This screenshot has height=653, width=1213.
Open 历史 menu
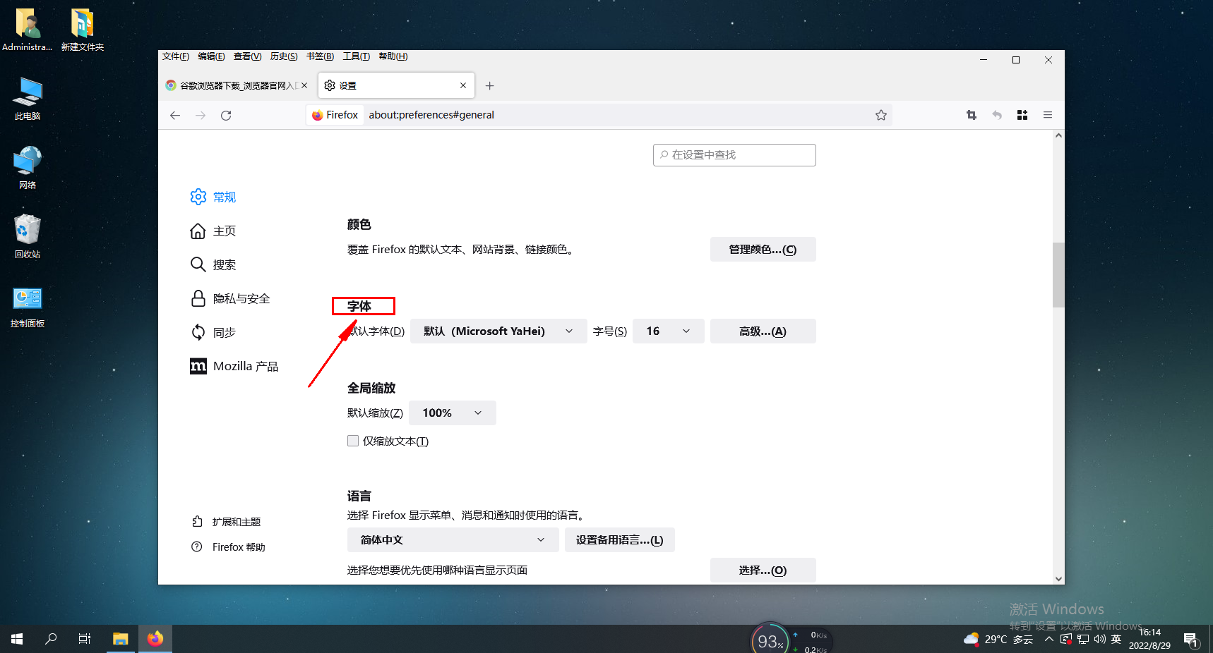click(284, 56)
